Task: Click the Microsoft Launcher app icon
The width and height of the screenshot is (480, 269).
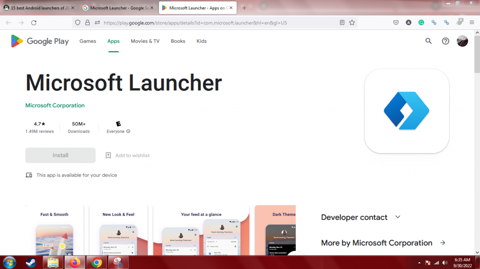Action: coord(406,111)
